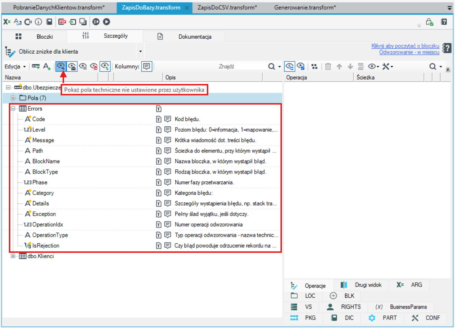The image size is (455, 328).
Task: Click the move up arrow icon
Action: coord(339,66)
